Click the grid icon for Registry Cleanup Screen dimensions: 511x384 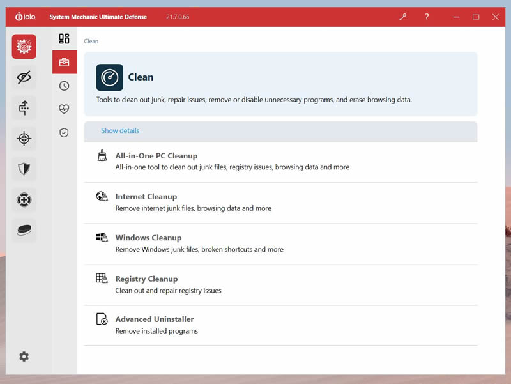(x=102, y=279)
